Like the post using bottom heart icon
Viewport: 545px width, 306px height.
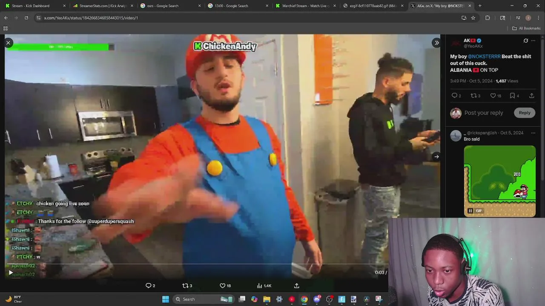225,286
